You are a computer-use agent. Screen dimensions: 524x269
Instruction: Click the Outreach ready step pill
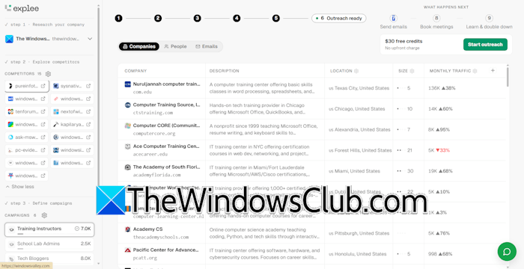tap(339, 19)
